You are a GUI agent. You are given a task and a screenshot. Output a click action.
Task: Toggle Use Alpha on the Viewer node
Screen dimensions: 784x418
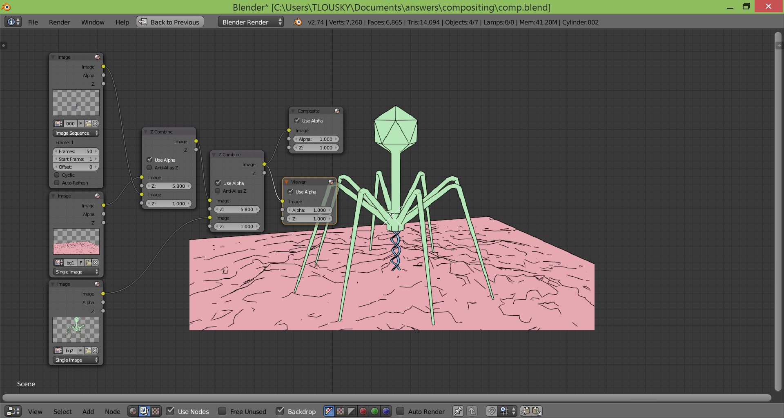point(290,191)
